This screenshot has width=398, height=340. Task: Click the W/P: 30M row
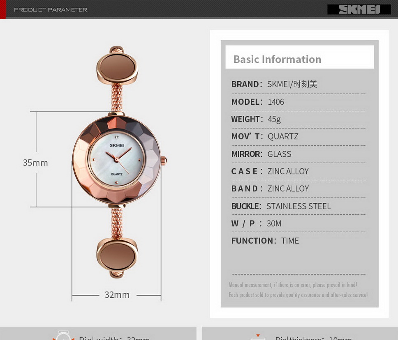coord(256,223)
